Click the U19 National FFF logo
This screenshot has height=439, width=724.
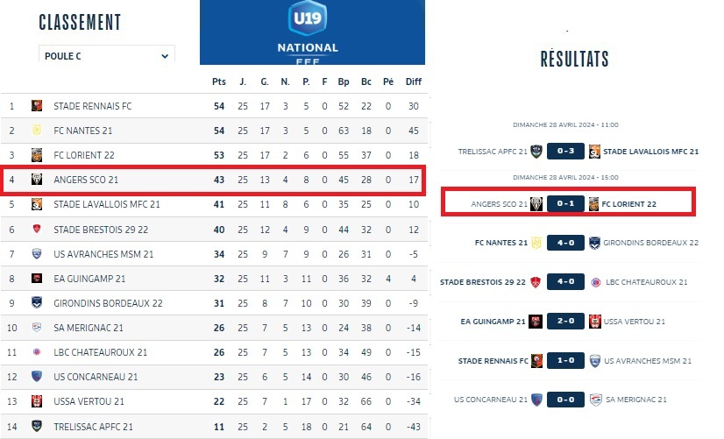pos(312,32)
